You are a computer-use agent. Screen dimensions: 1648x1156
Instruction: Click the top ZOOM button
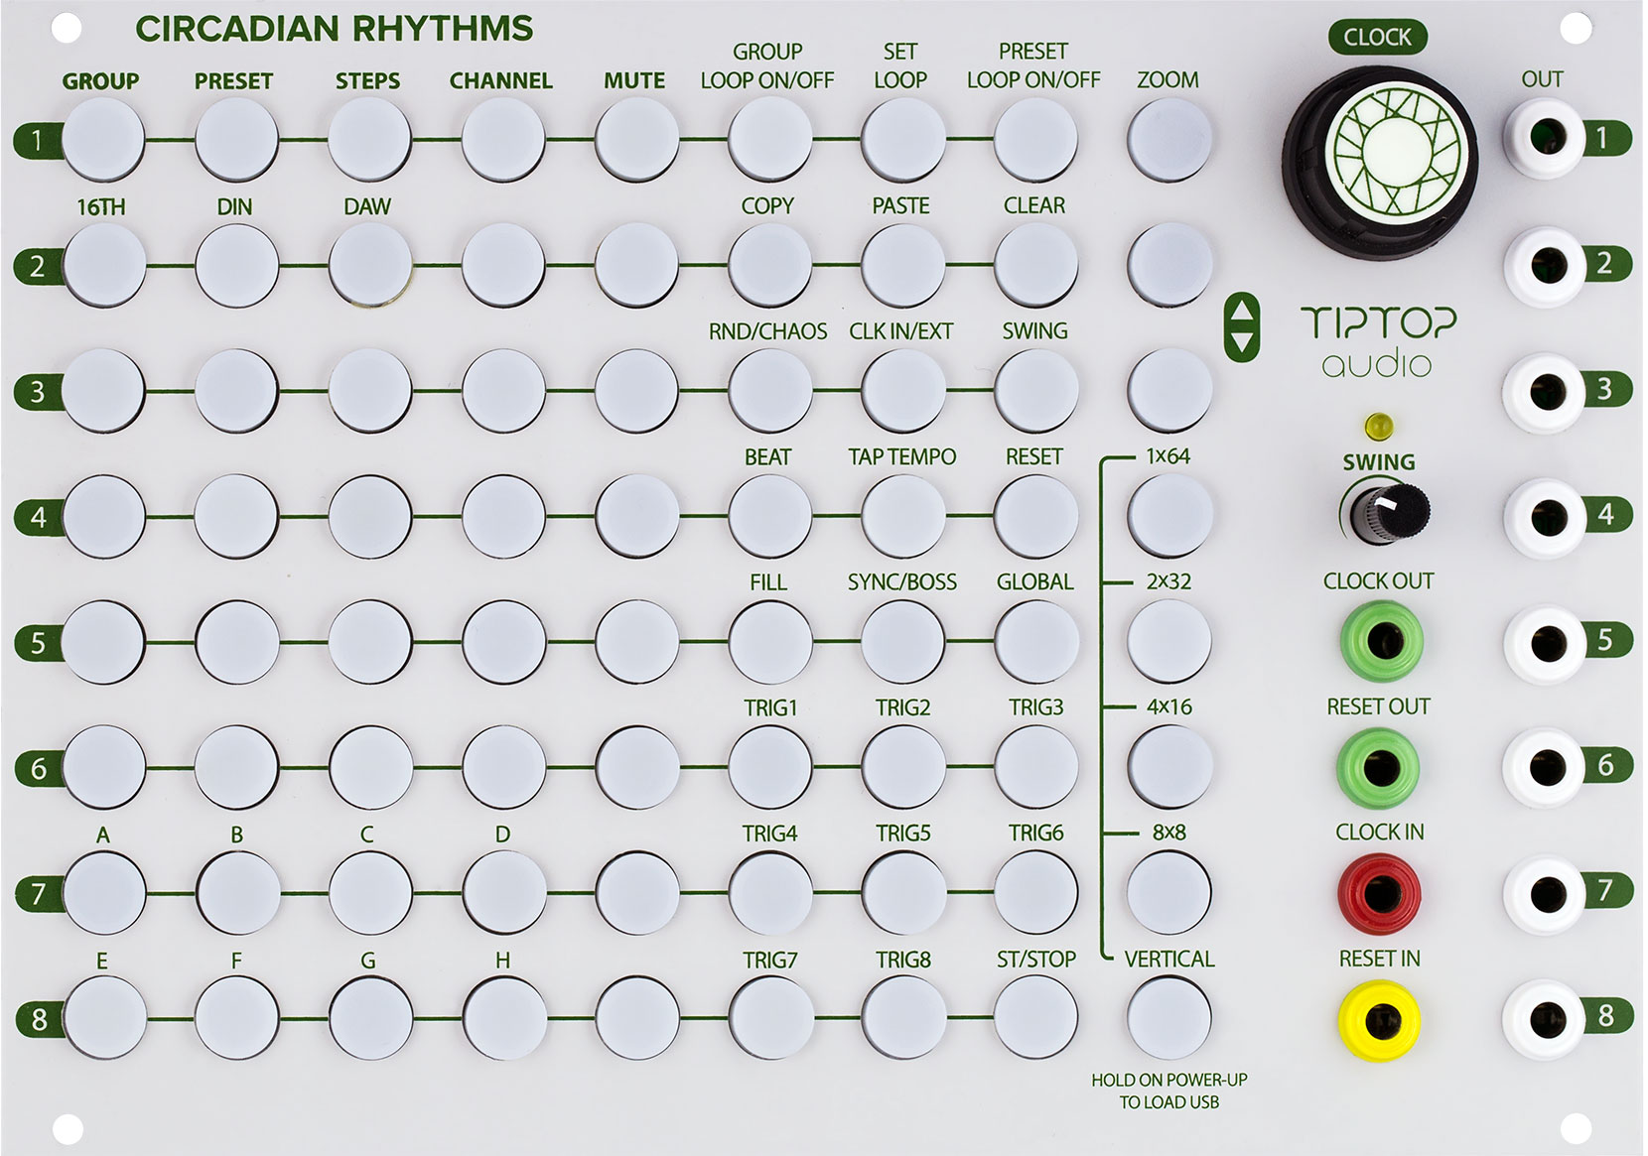click(x=1169, y=140)
